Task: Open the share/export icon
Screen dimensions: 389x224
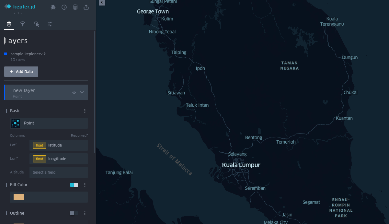Action: pos(86,7)
